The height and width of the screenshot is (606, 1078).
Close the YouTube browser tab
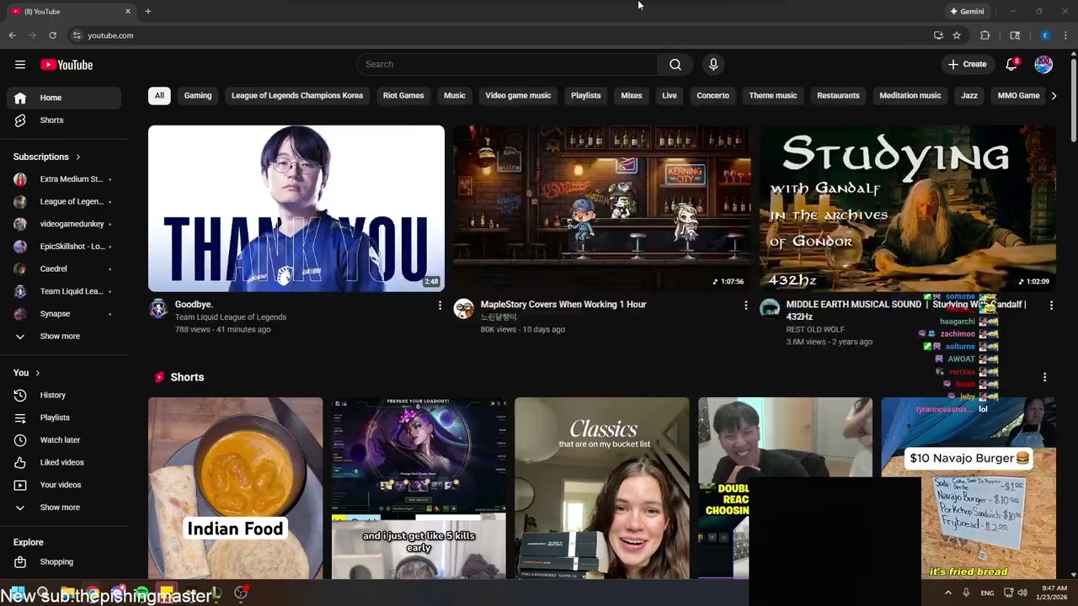[128, 12]
